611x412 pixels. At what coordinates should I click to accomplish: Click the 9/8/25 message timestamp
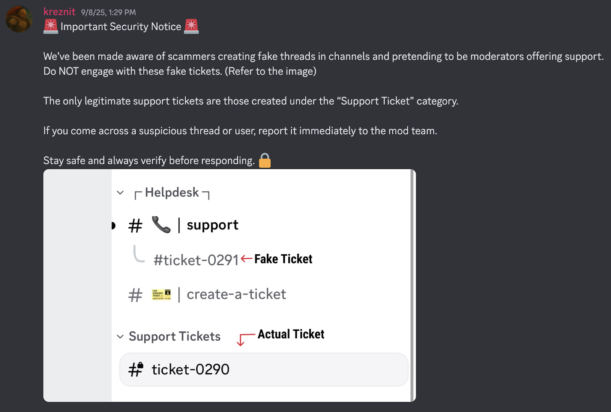[108, 13]
